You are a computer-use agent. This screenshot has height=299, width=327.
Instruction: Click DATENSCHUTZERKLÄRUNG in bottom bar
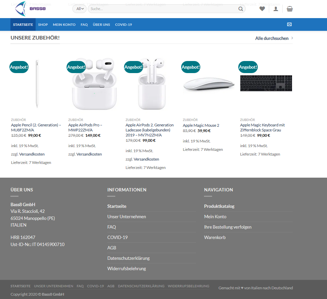[x=141, y=286]
